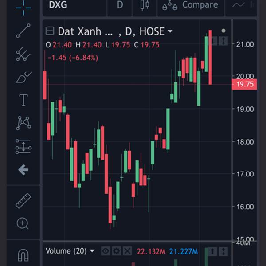
Task: Click the 21.00 price axis label
Action: click(245, 44)
